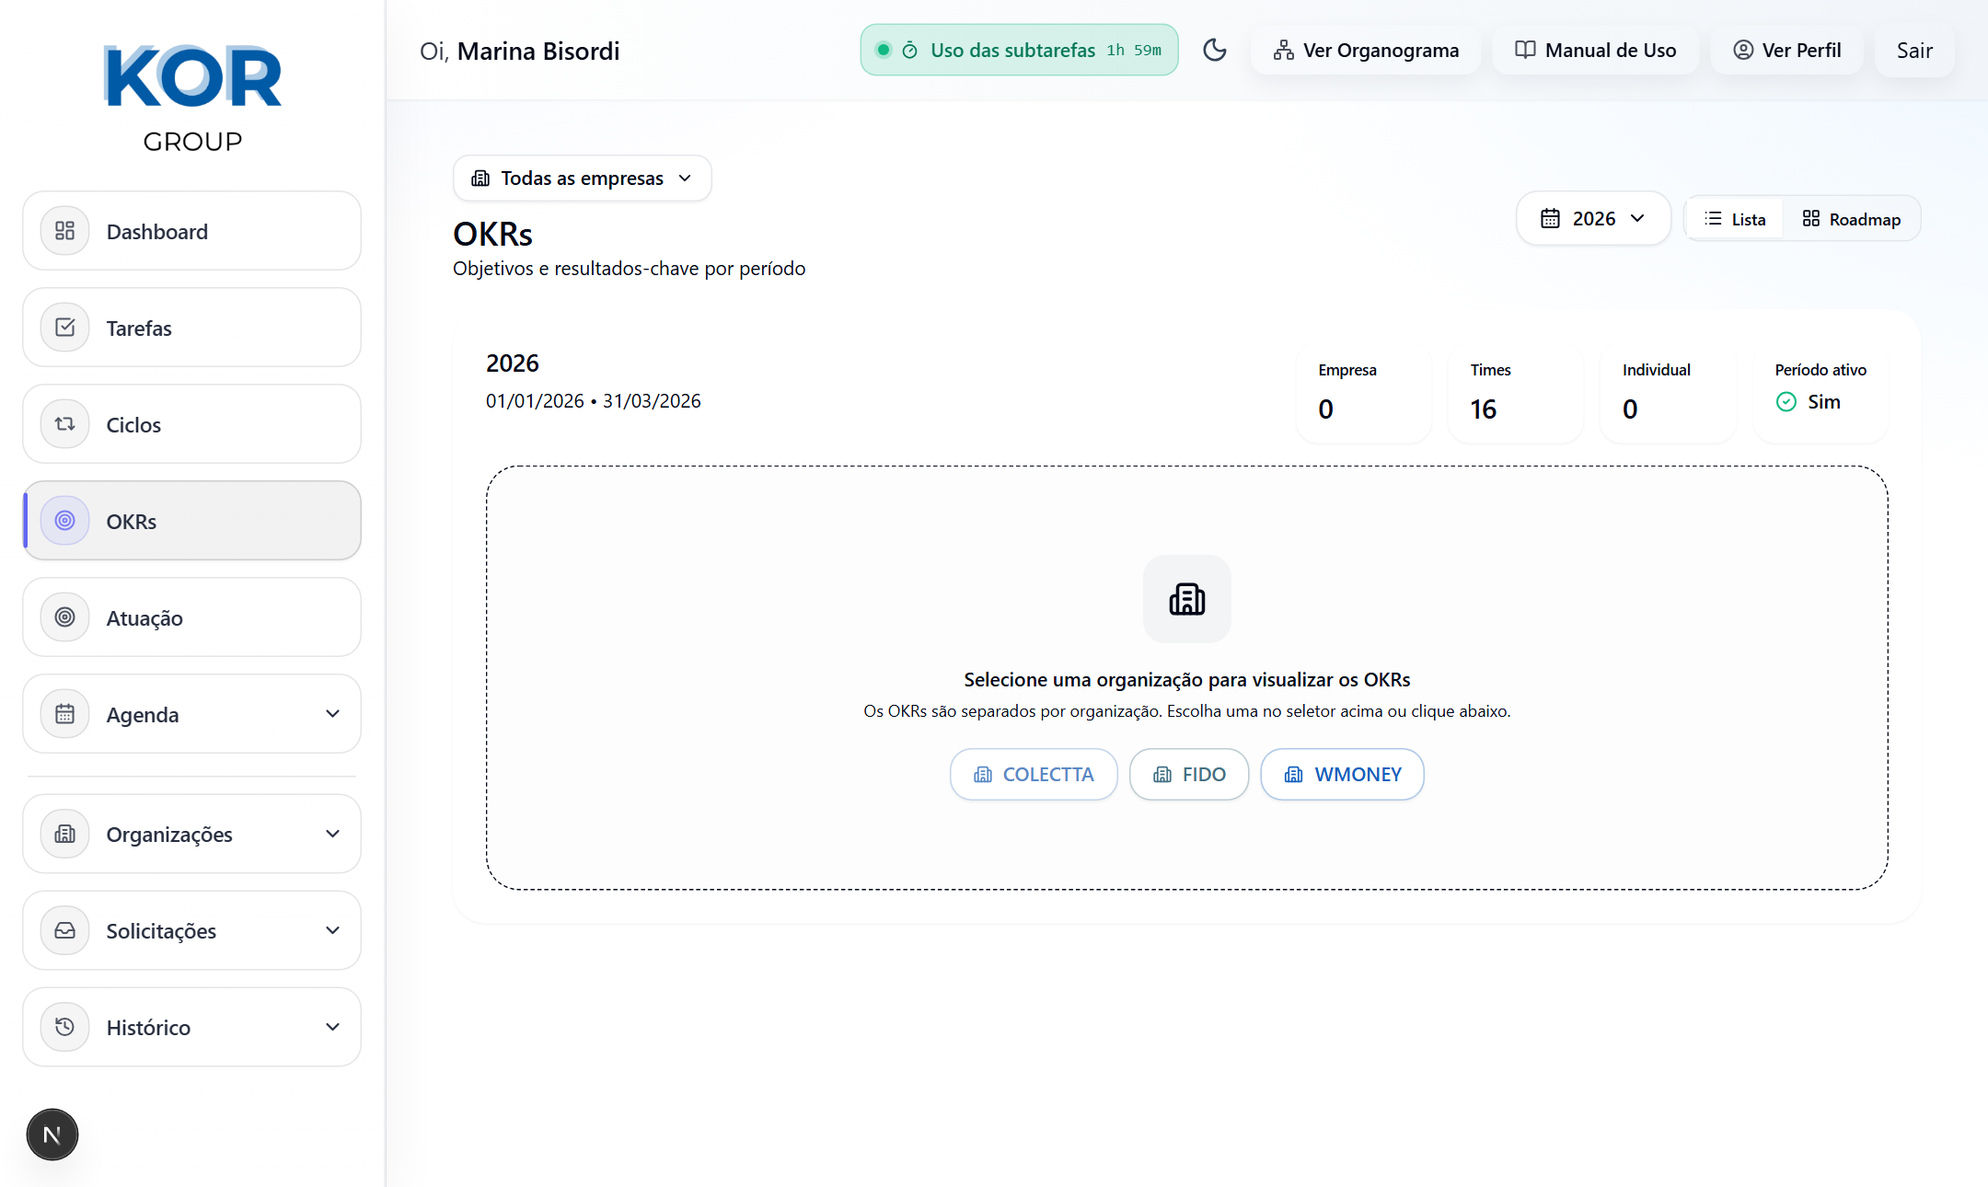Switch to Roadmap view
Screen dimensions: 1988x1187
(x=1851, y=219)
